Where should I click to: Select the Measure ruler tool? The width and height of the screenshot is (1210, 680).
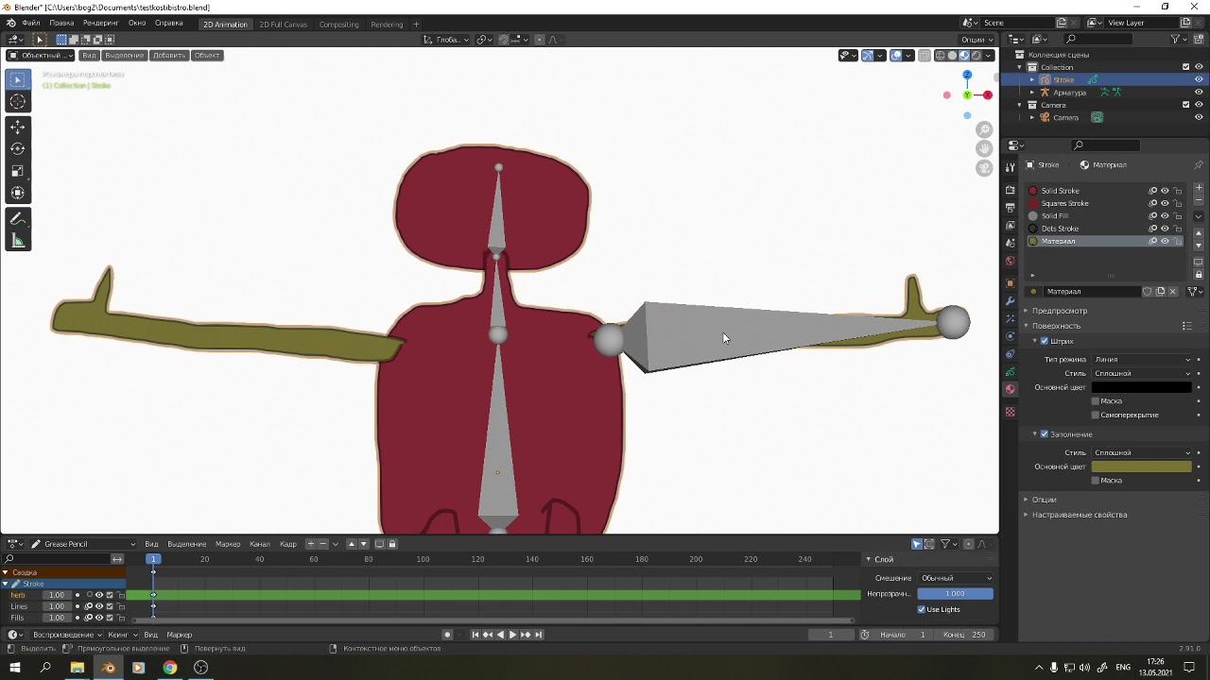click(x=17, y=241)
